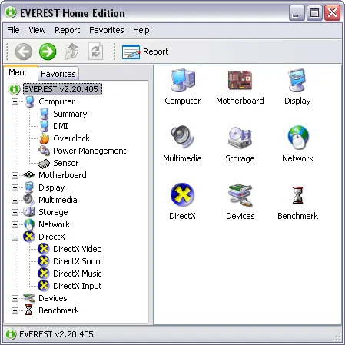Select Devices label in the tree
Image resolution: width=345 pixels, height=345 pixels.
click(x=53, y=298)
